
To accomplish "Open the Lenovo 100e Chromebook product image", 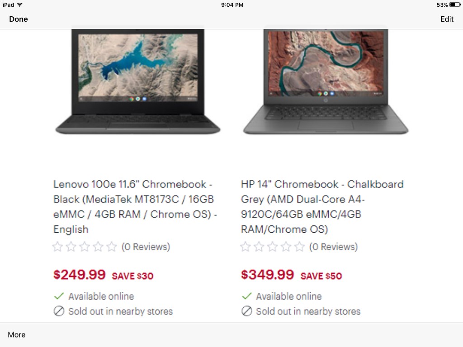I will [137, 81].
